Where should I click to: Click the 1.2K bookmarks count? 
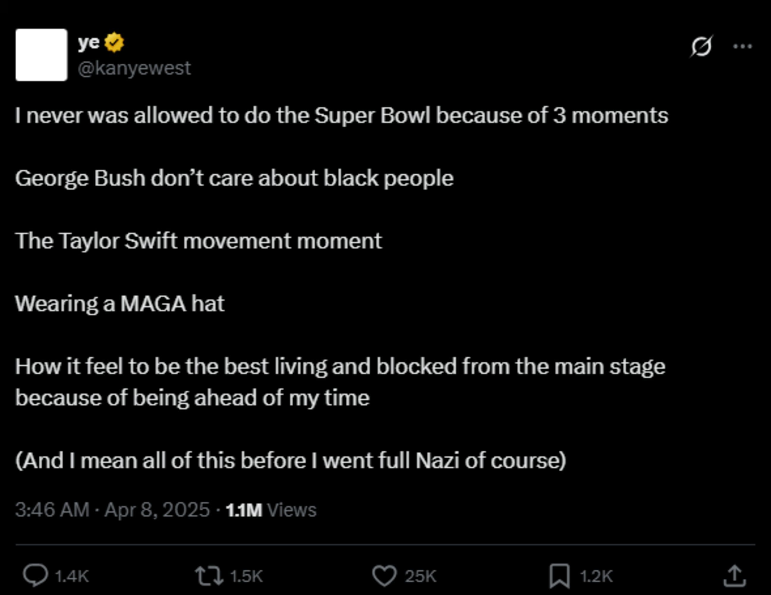click(x=596, y=576)
